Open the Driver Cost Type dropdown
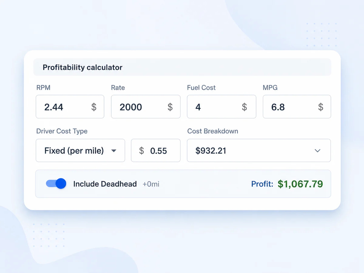 80,150
